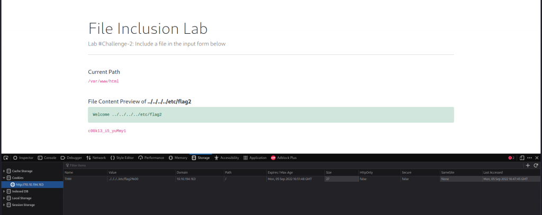Toggle responsive design mode icon
Screen dimensions: 542x215
(x=522, y=157)
